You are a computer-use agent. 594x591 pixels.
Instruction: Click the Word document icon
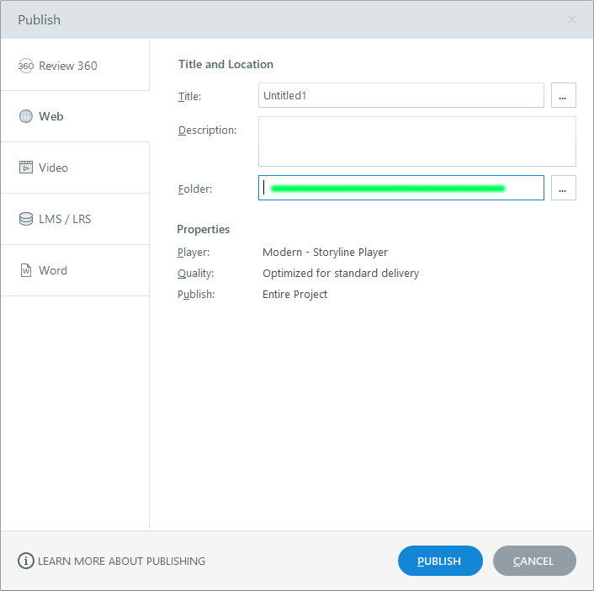pyautogui.click(x=26, y=270)
